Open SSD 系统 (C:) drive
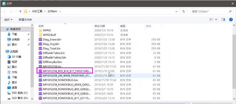236x104 pixels. (x=20, y=93)
